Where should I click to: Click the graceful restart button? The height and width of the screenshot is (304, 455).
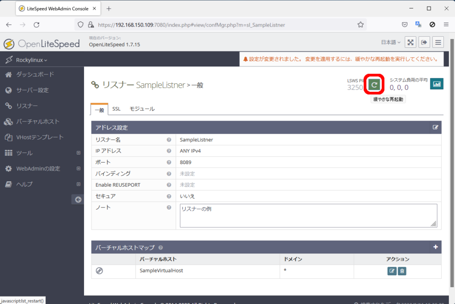point(374,84)
